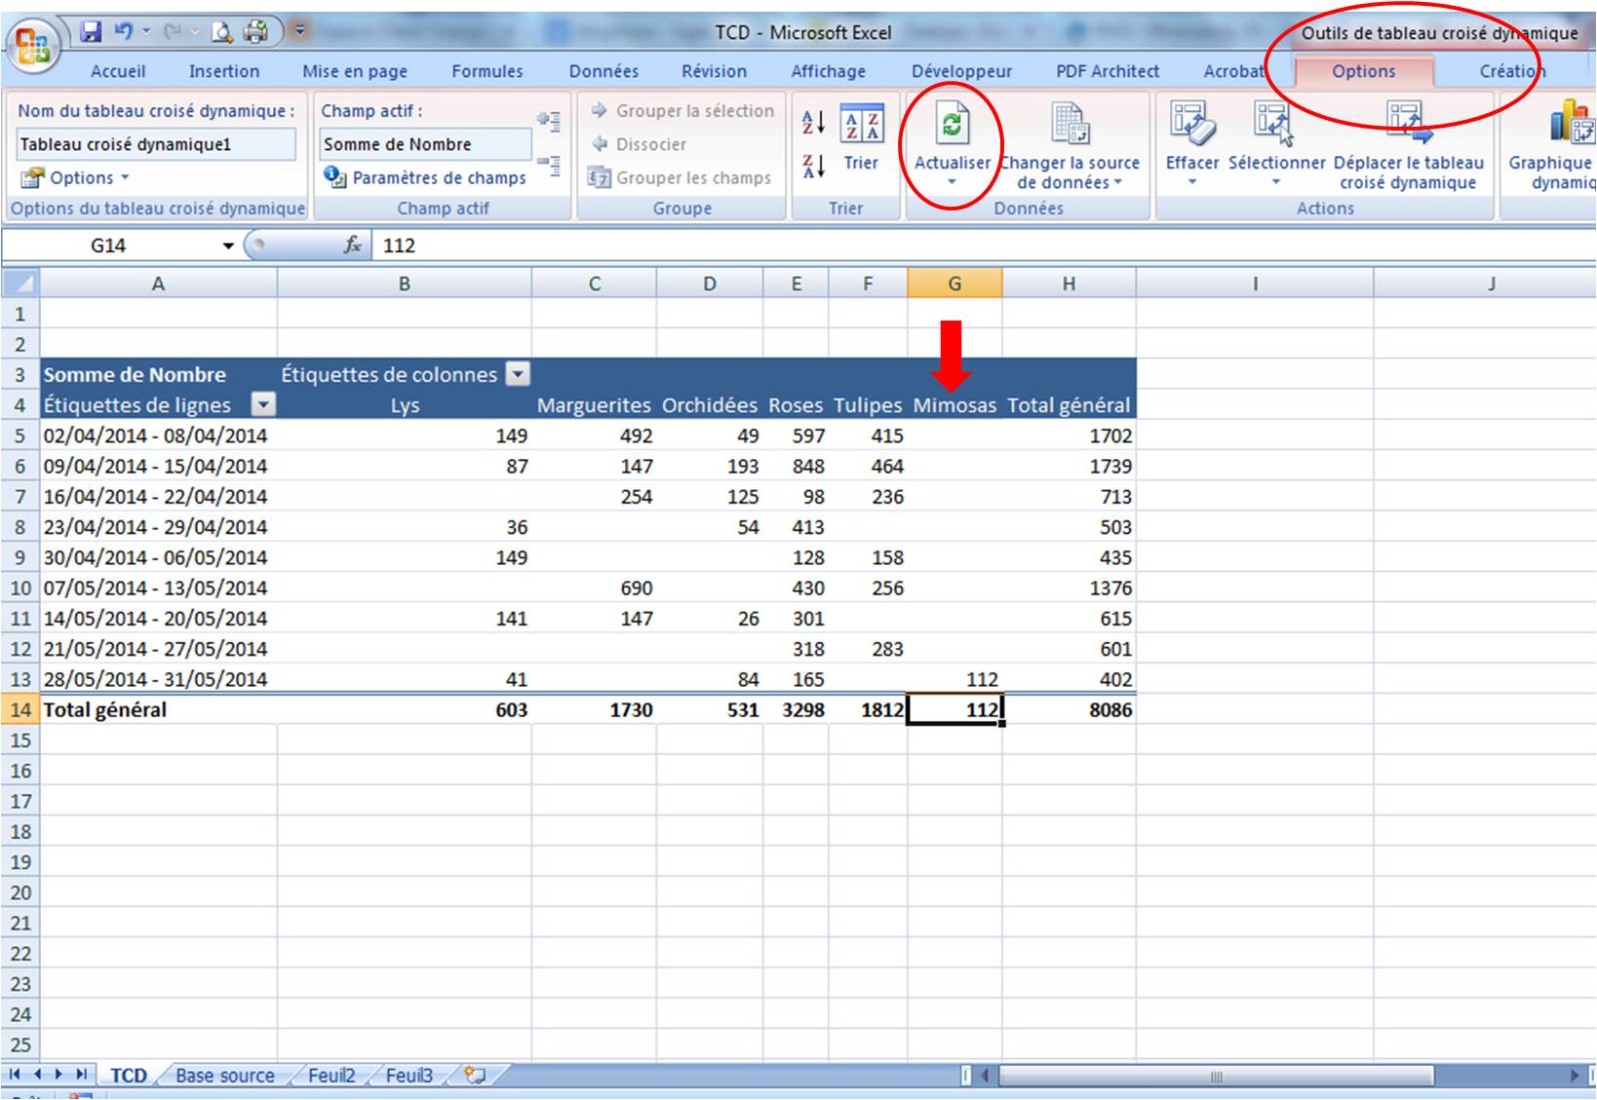Click the next sheet navigation arrow
1597x1100 pixels.
click(x=59, y=1075)
